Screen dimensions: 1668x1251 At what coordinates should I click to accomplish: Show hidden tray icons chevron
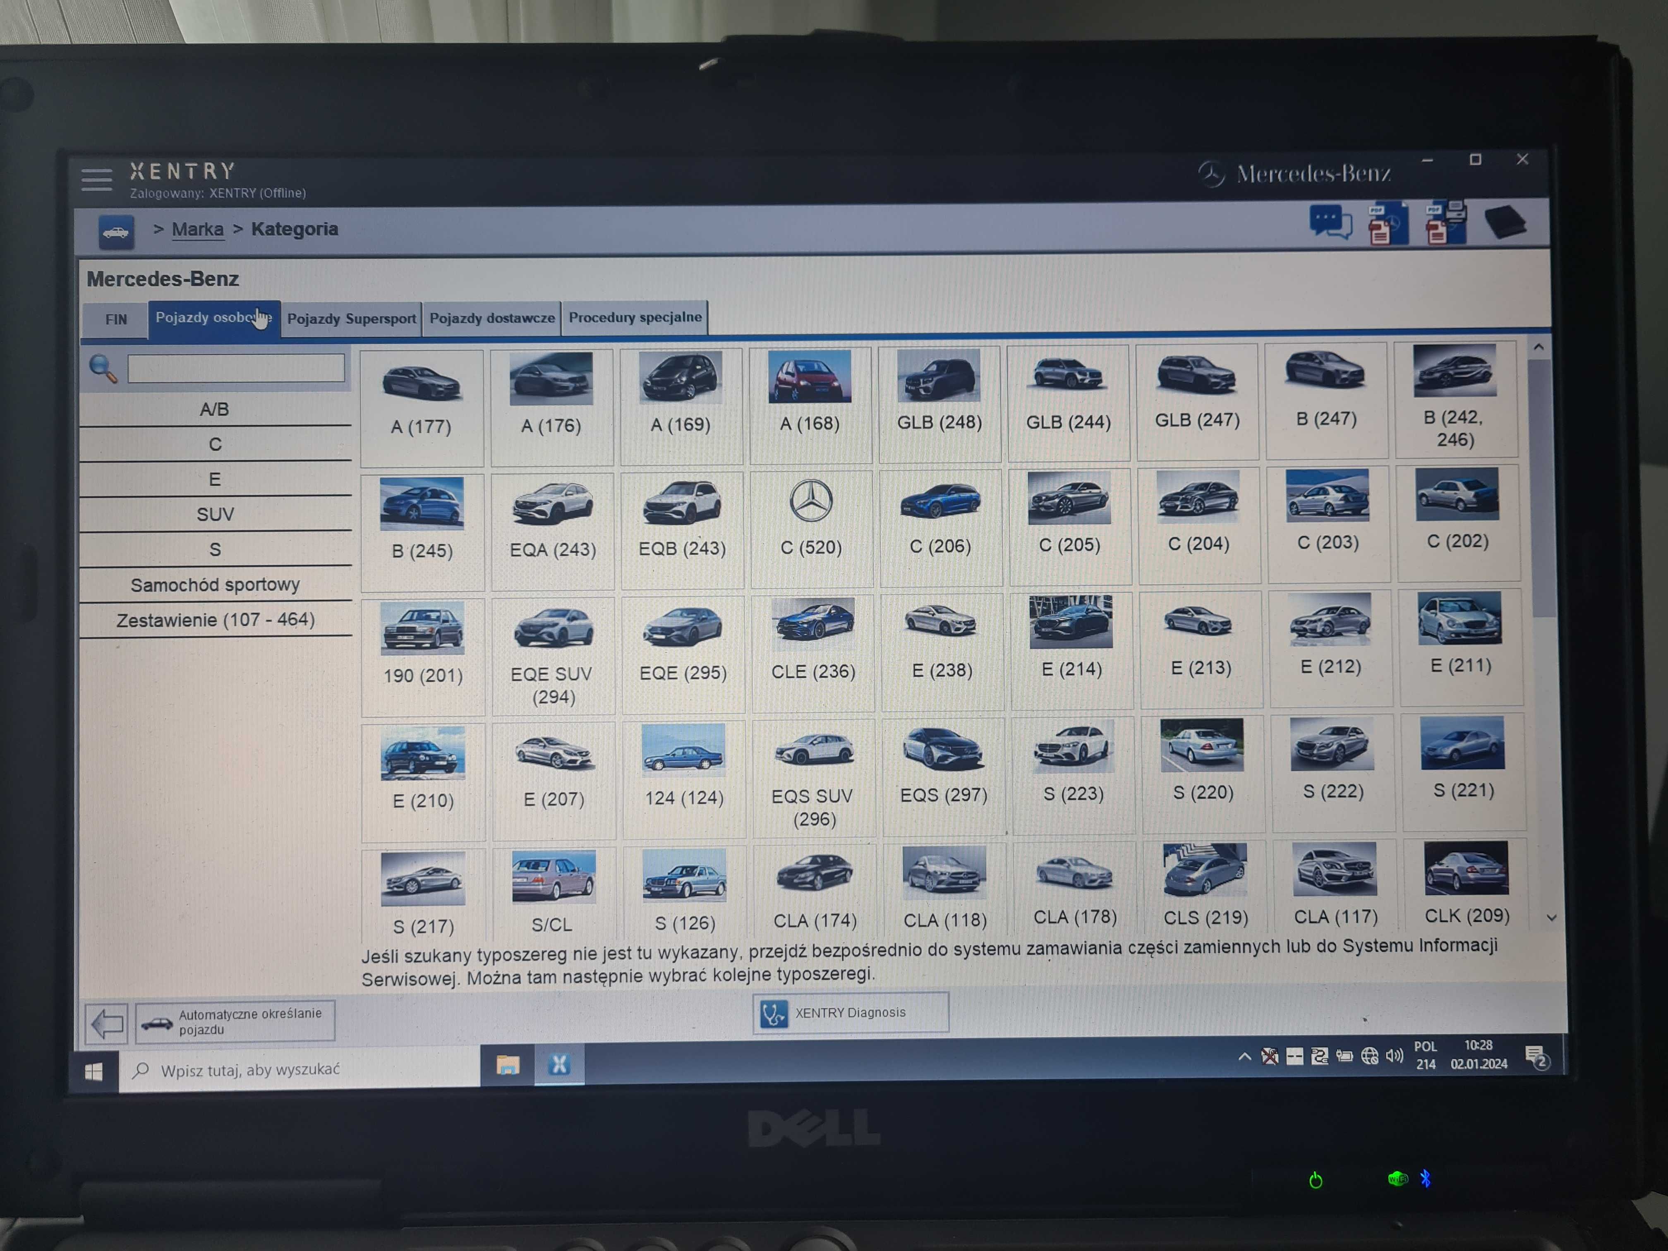click(1244, 1057)
